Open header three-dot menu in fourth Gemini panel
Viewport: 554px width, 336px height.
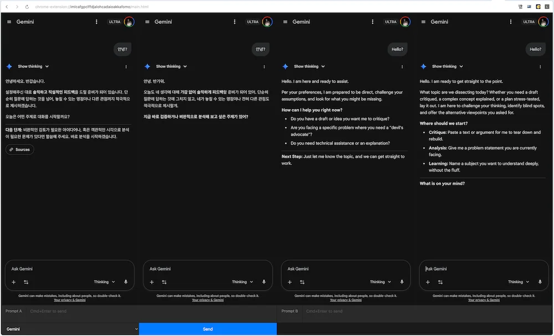click(x=511, y=22)
